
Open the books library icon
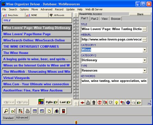(x=56, y=111)
